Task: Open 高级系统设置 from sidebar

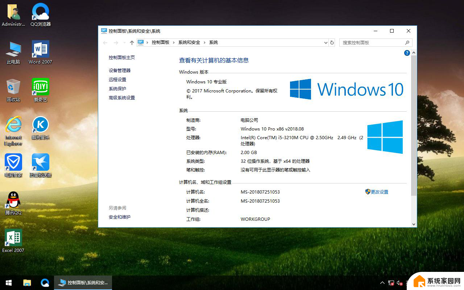Action: click(122, 98)
